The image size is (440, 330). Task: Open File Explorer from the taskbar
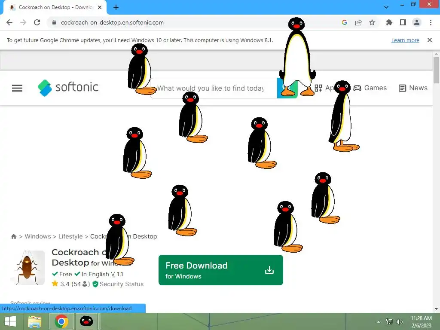[34, 321]
